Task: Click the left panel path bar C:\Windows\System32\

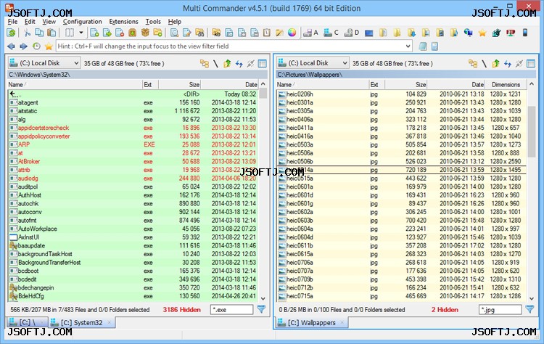Action: coord(138,75)
